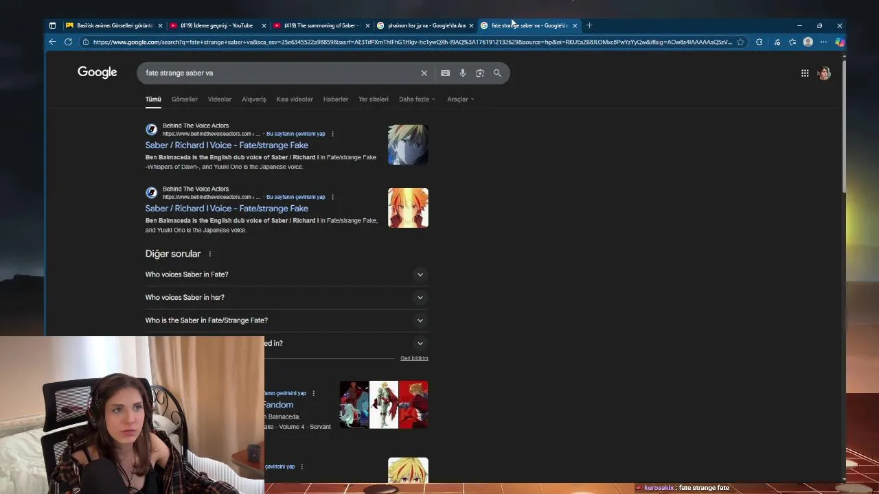Add this page to favorites star
Screen dimensions: 879x494
click(x=740, y=42)
